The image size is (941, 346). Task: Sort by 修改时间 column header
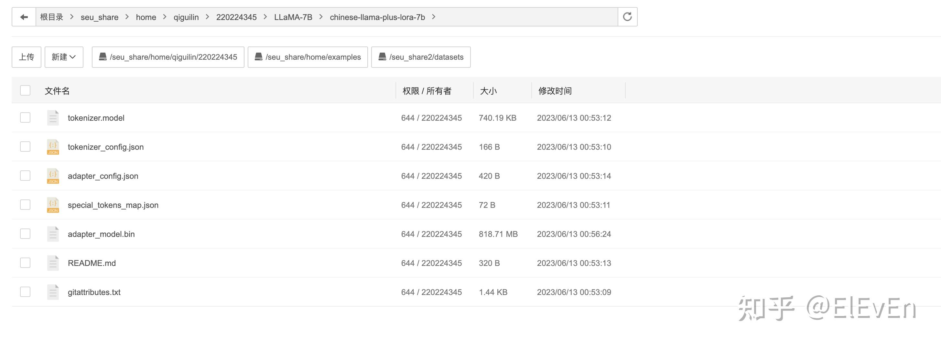[x=555, y=91]
